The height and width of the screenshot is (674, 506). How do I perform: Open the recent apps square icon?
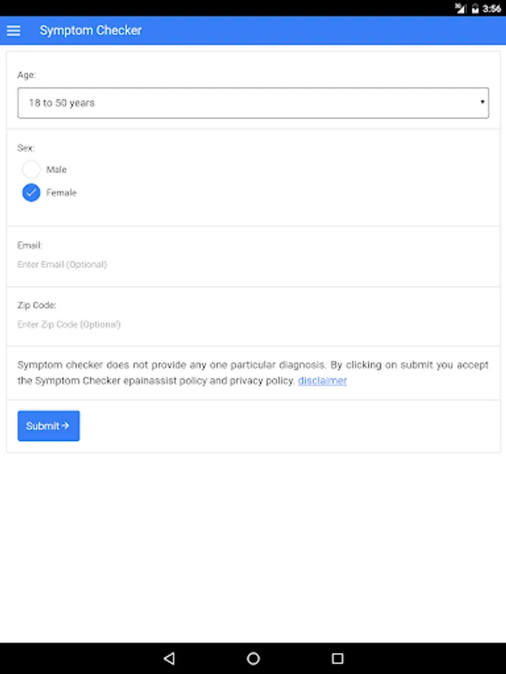click(x=337, y=658)
